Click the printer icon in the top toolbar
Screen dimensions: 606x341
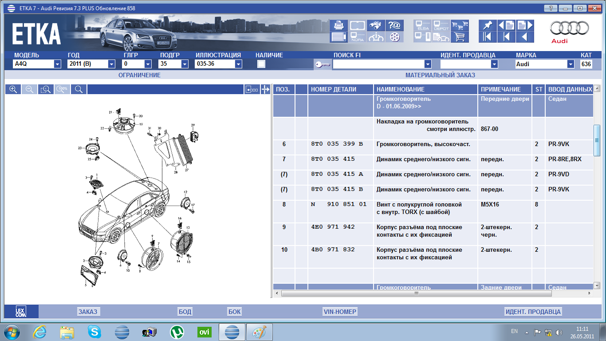coord(338,25)
